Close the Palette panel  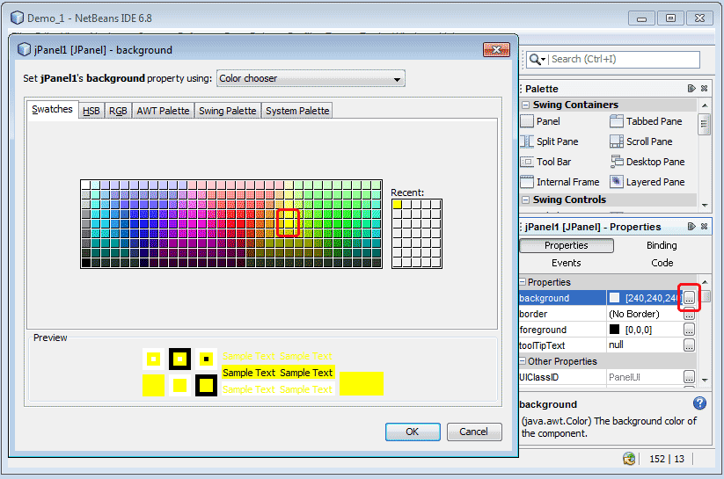click(x=704, y=88)
